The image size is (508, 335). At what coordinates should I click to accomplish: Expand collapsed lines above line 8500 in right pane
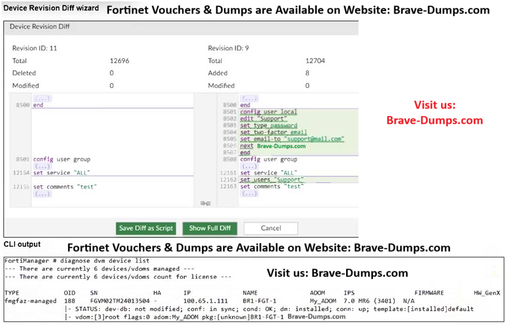pyautogui.click(x=250, y=98)
